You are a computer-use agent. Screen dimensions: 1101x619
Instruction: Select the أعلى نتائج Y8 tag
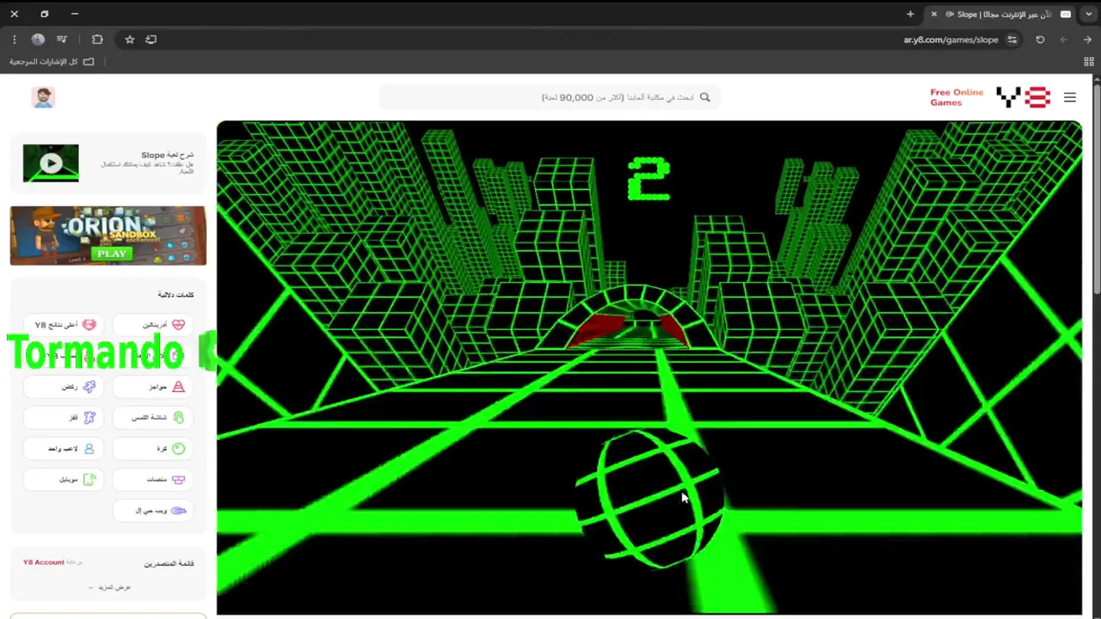[65, 325]
